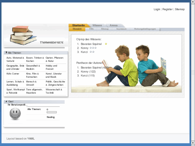The height and width of the screenshot is (146, 195).
Task: Select the Übersicht sub-tab
Action: 77,29
